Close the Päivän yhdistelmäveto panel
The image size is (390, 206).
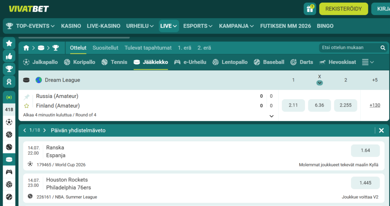(x=381, y=130)
